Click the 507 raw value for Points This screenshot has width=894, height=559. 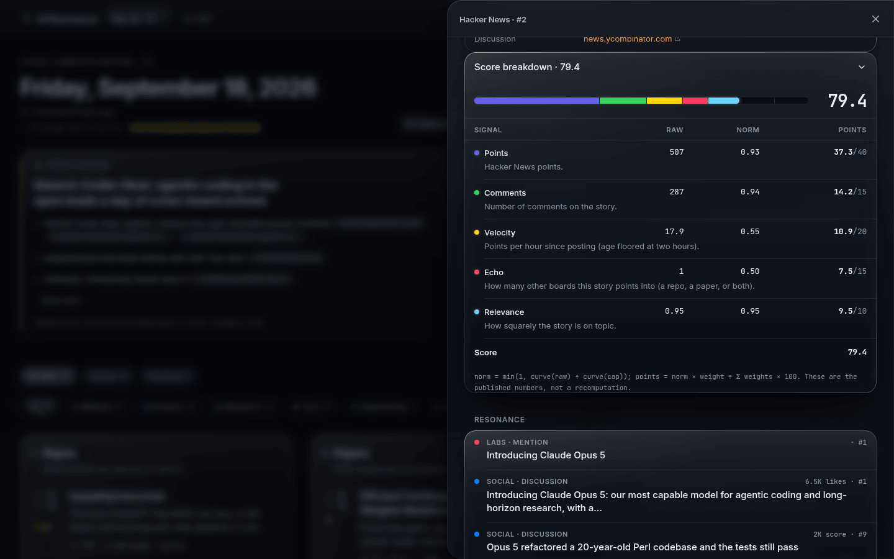tap(677, 152)
